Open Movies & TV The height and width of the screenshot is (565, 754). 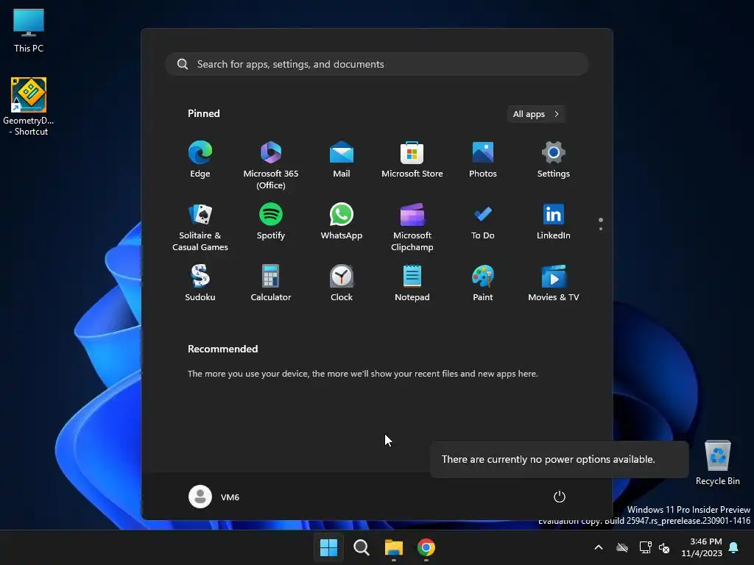(x=554, y=283)
